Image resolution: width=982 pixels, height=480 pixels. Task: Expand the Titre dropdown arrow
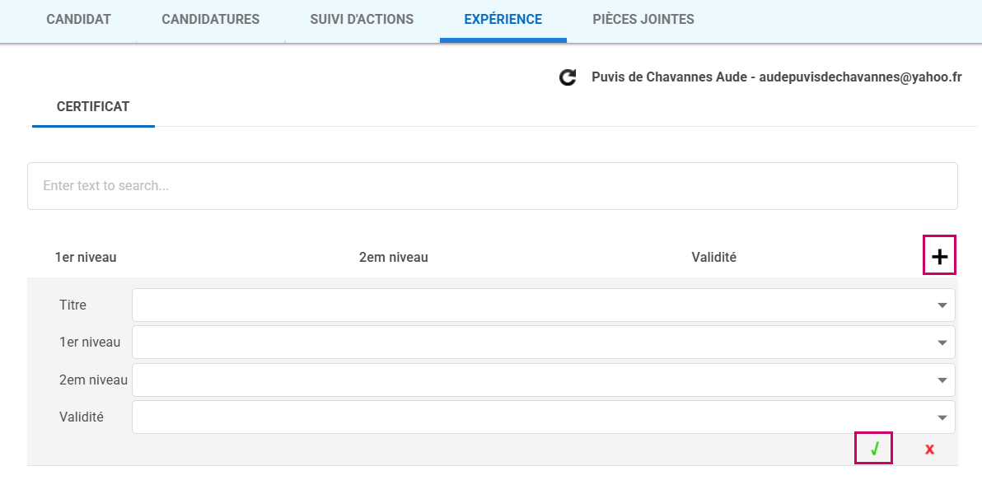tap(942, 305)
